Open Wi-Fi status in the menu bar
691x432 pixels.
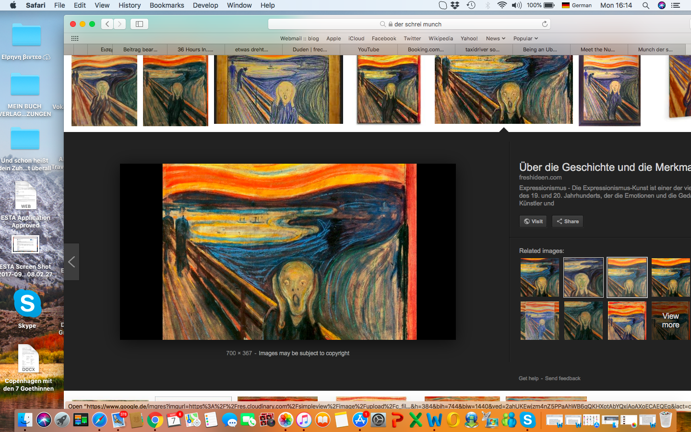pyautogui.click(x=502, y=5)
